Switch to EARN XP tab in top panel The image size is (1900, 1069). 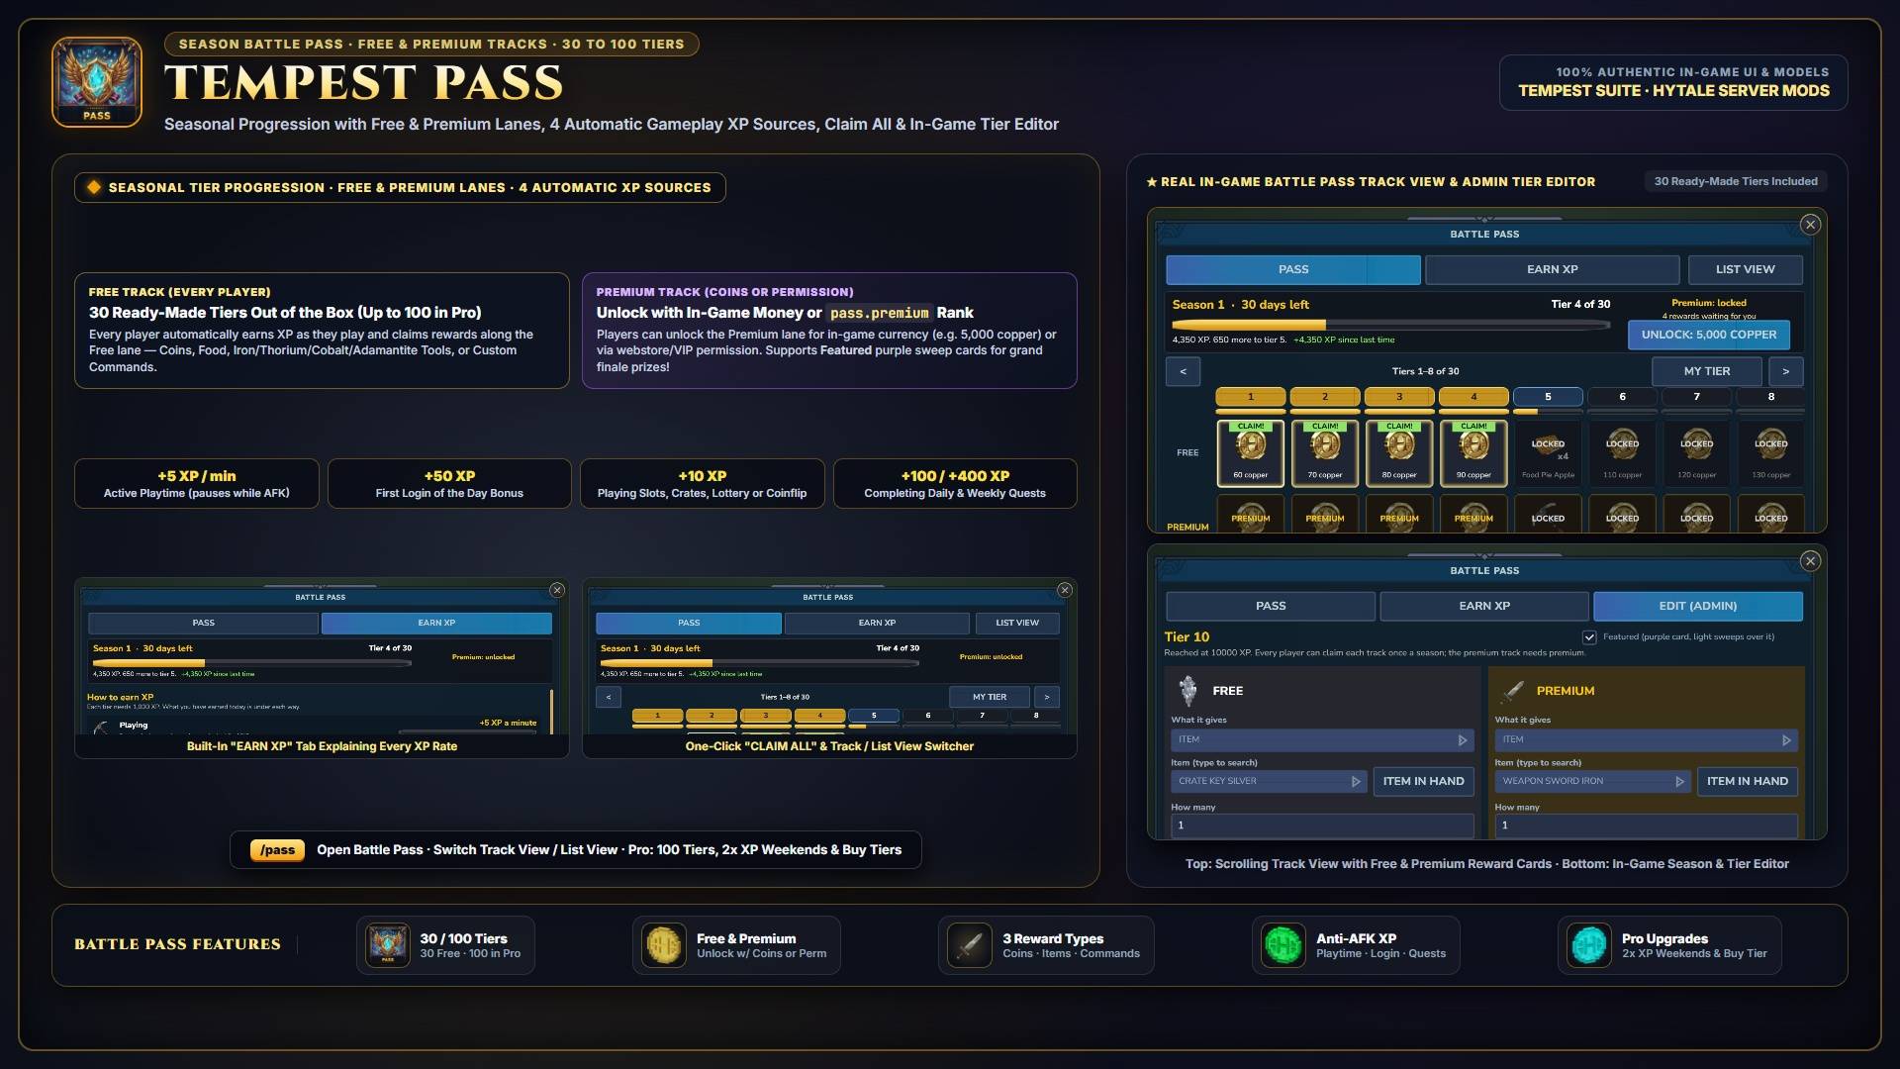[1552, 269]
